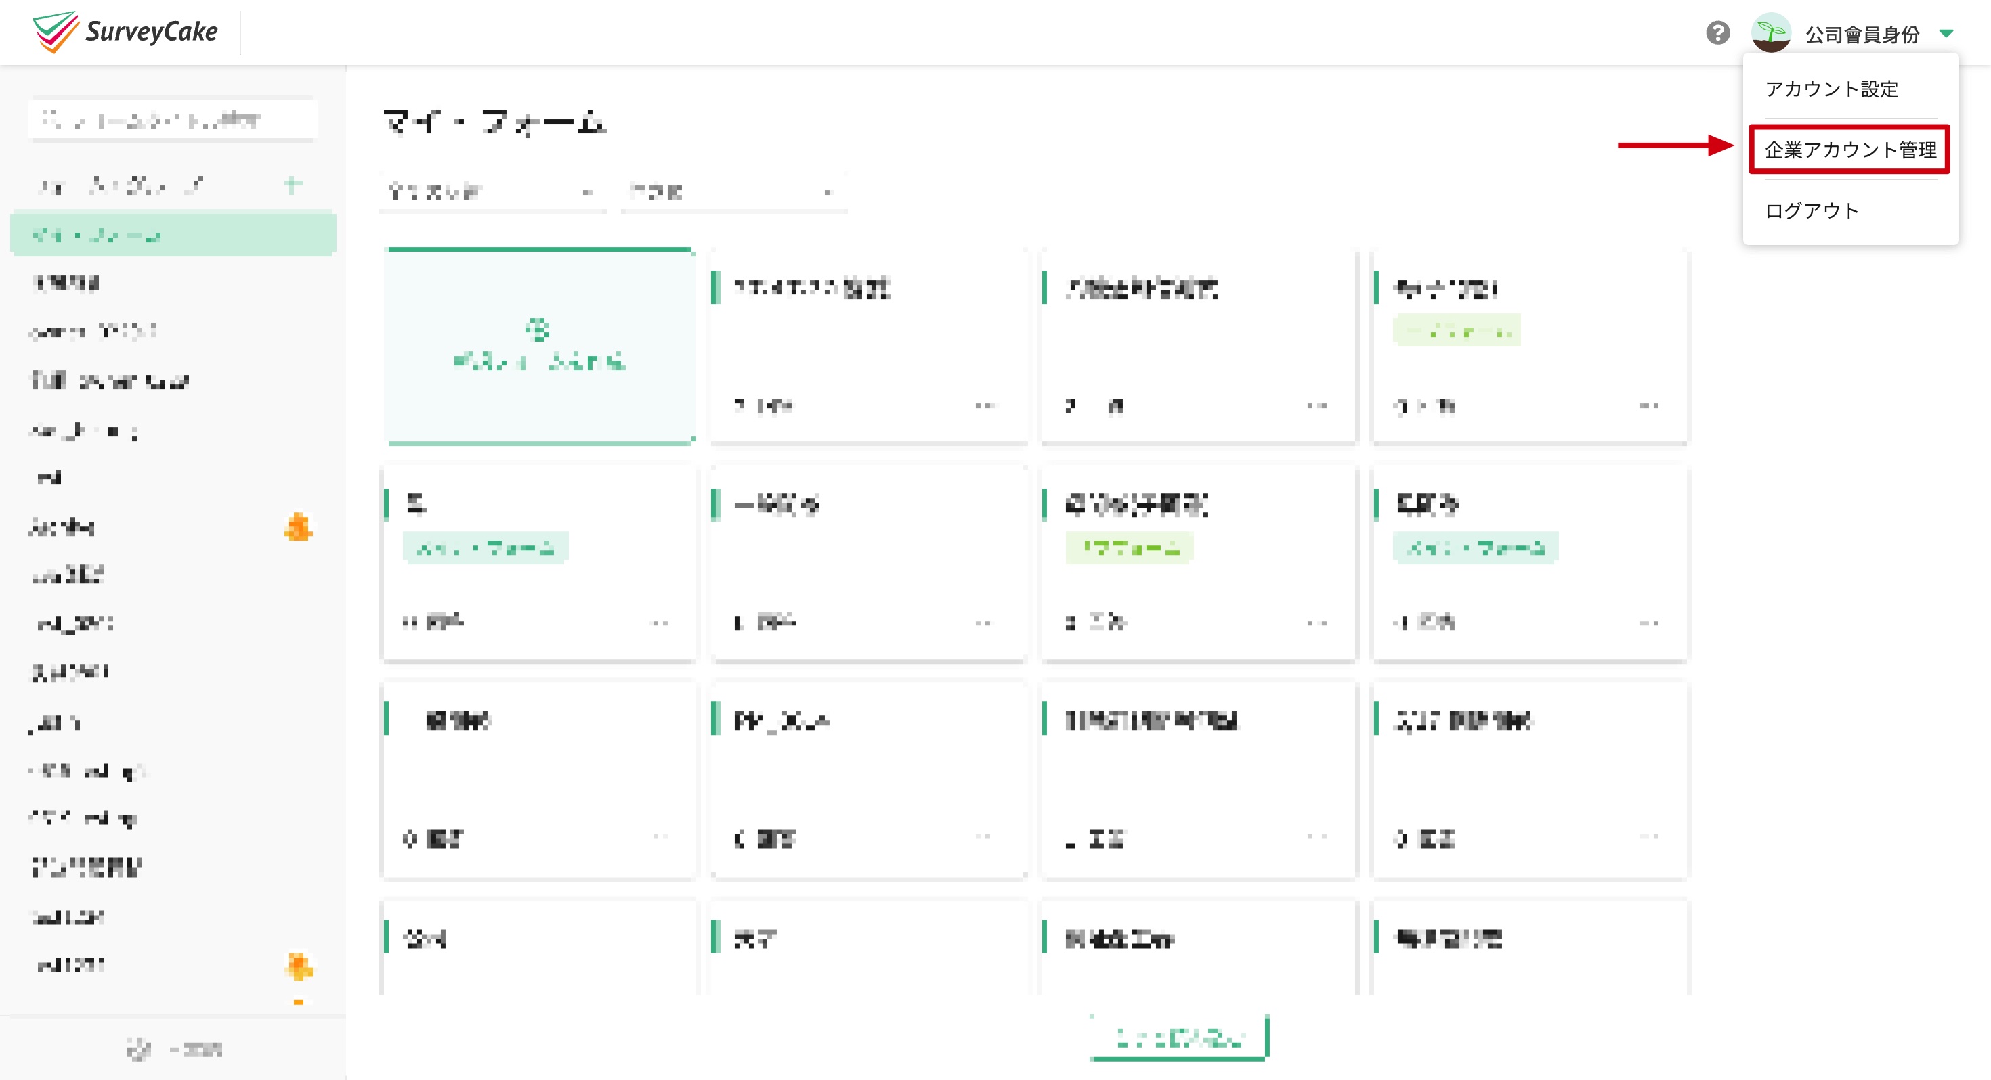
Task: Open the second filter dropdown under heading
Action: click(733, 191)
